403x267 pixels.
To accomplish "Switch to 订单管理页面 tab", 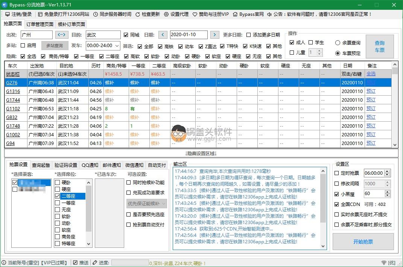I will (x=40, y=24).
